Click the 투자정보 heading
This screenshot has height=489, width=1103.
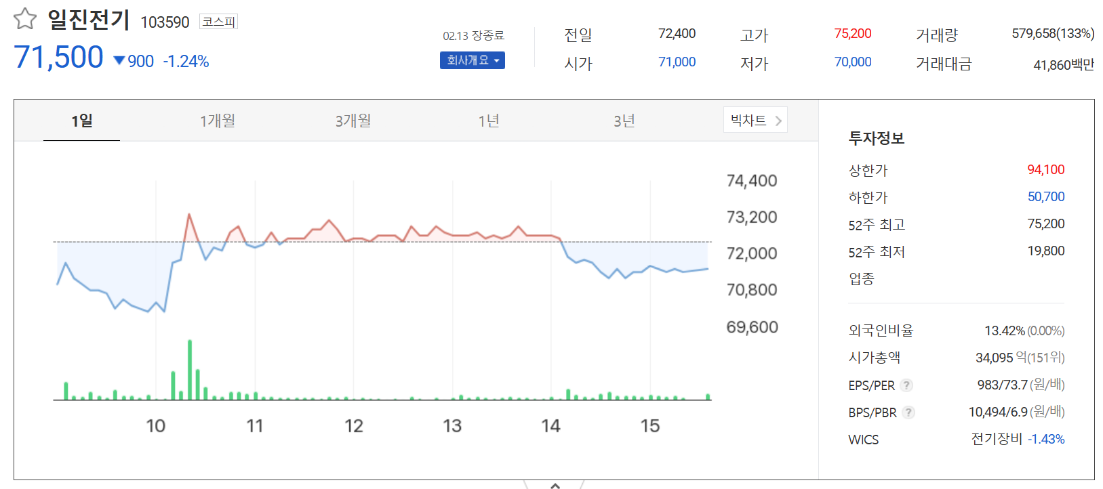[x=877, y=138]
